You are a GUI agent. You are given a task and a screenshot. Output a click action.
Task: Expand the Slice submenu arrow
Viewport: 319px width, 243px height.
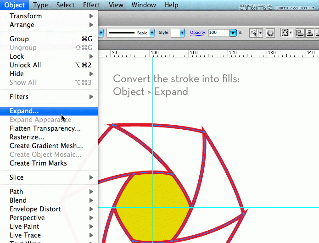tap(91, 177)
